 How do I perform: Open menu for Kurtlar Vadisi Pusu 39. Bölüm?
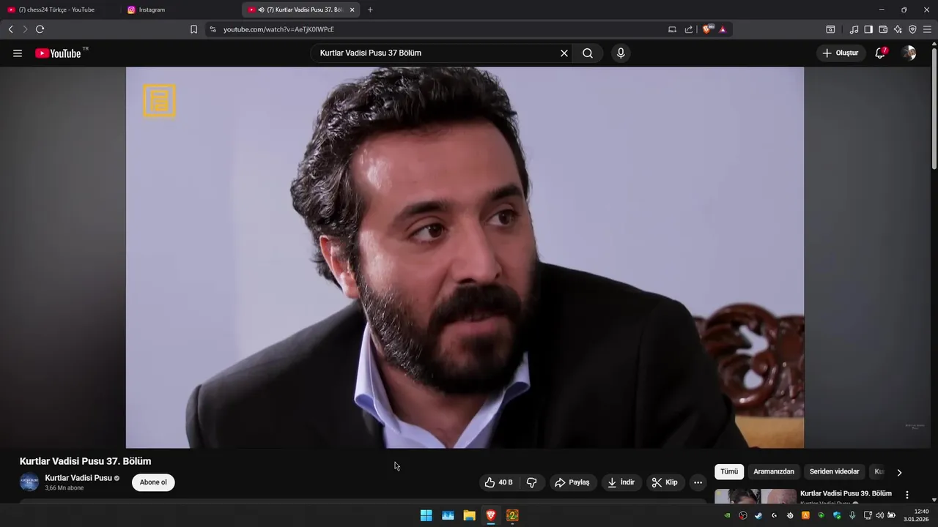[907, 495]
